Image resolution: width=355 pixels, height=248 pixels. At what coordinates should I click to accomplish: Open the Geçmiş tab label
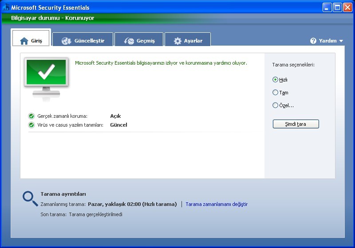pyautogui.click(x=146, y=41)
